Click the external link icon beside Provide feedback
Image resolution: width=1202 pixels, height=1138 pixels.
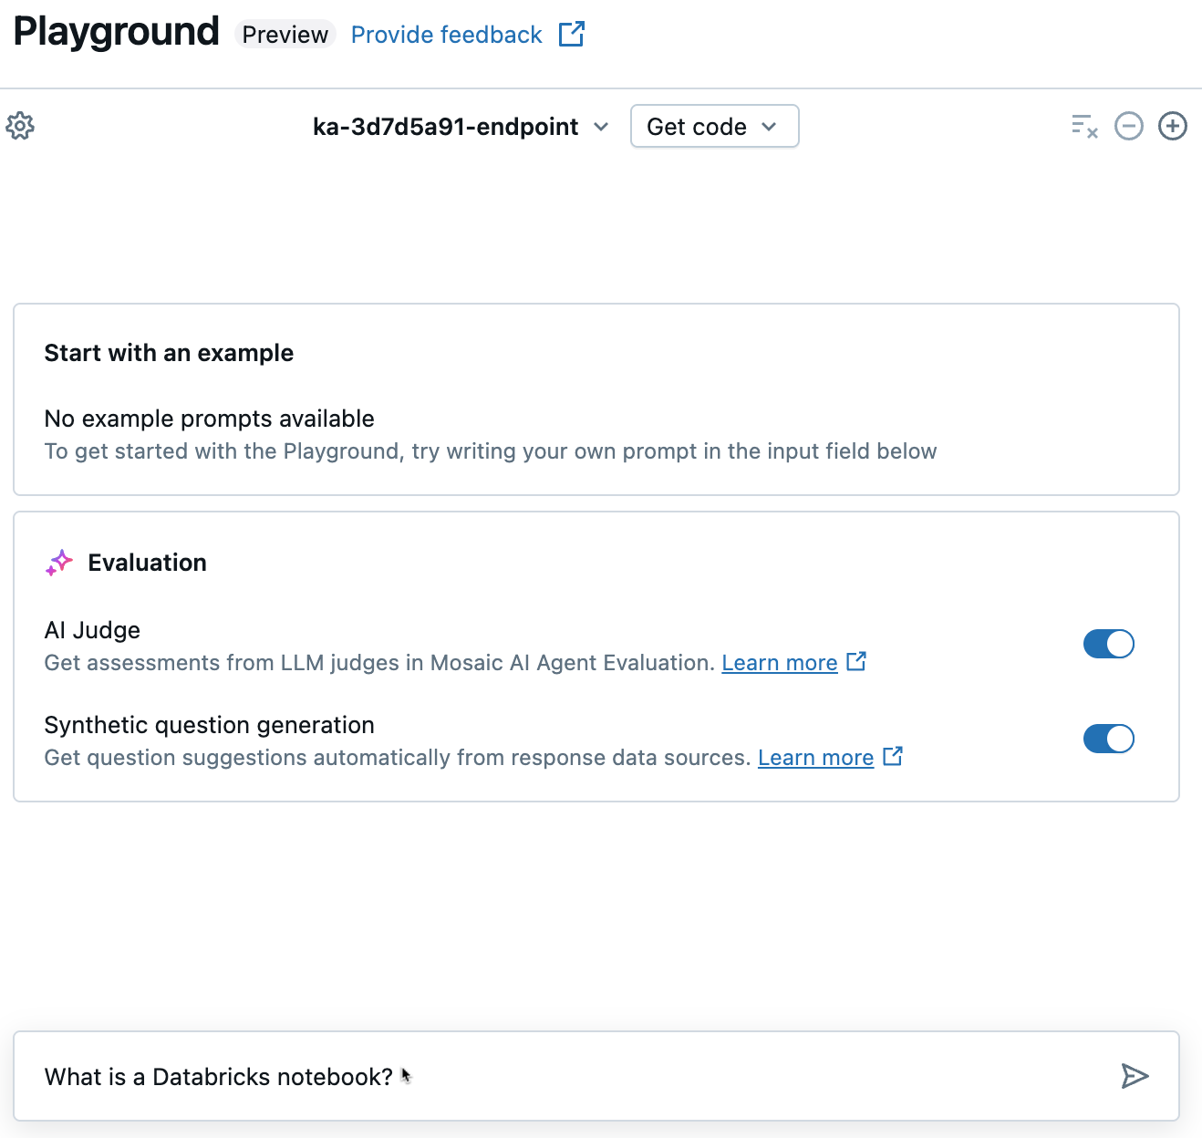[571, 35]
